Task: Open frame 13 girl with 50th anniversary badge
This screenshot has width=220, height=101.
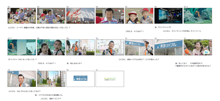Action: coord(198,47)
